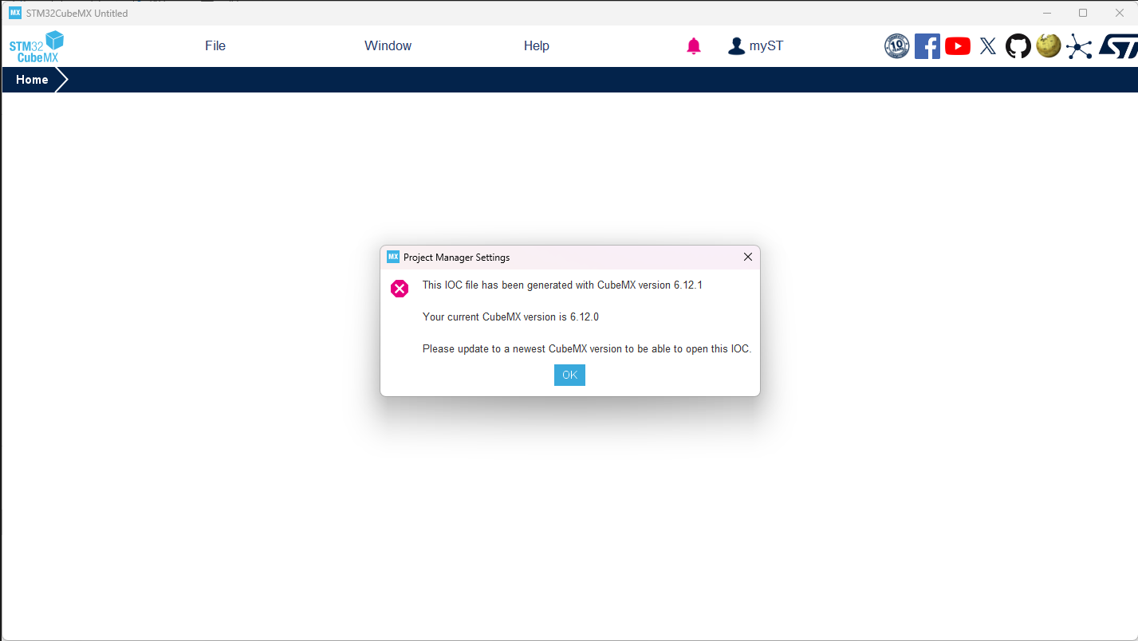
Task: Go to the Home breadcrumb
Action: (32, 80)
